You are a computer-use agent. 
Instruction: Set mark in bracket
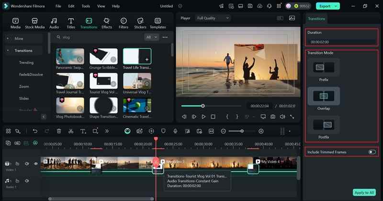click(x=227, y=117)
